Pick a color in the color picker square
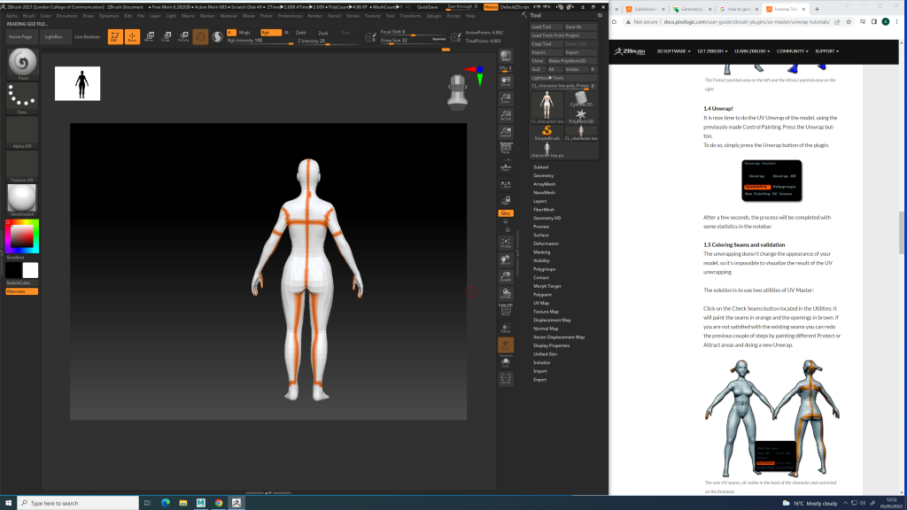Screen dimensions: 907x510 (22, 236)
